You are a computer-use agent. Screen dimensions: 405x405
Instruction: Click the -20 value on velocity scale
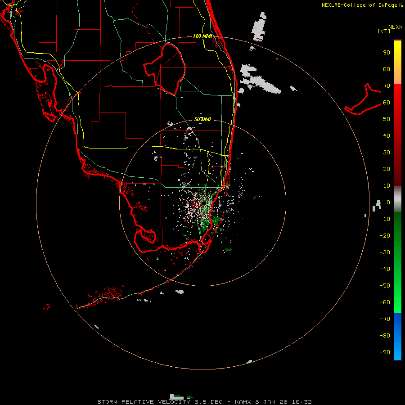[x=385, y=236]
